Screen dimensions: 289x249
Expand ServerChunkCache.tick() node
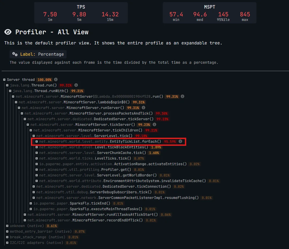pyautogui.click(x=37, y=153)
